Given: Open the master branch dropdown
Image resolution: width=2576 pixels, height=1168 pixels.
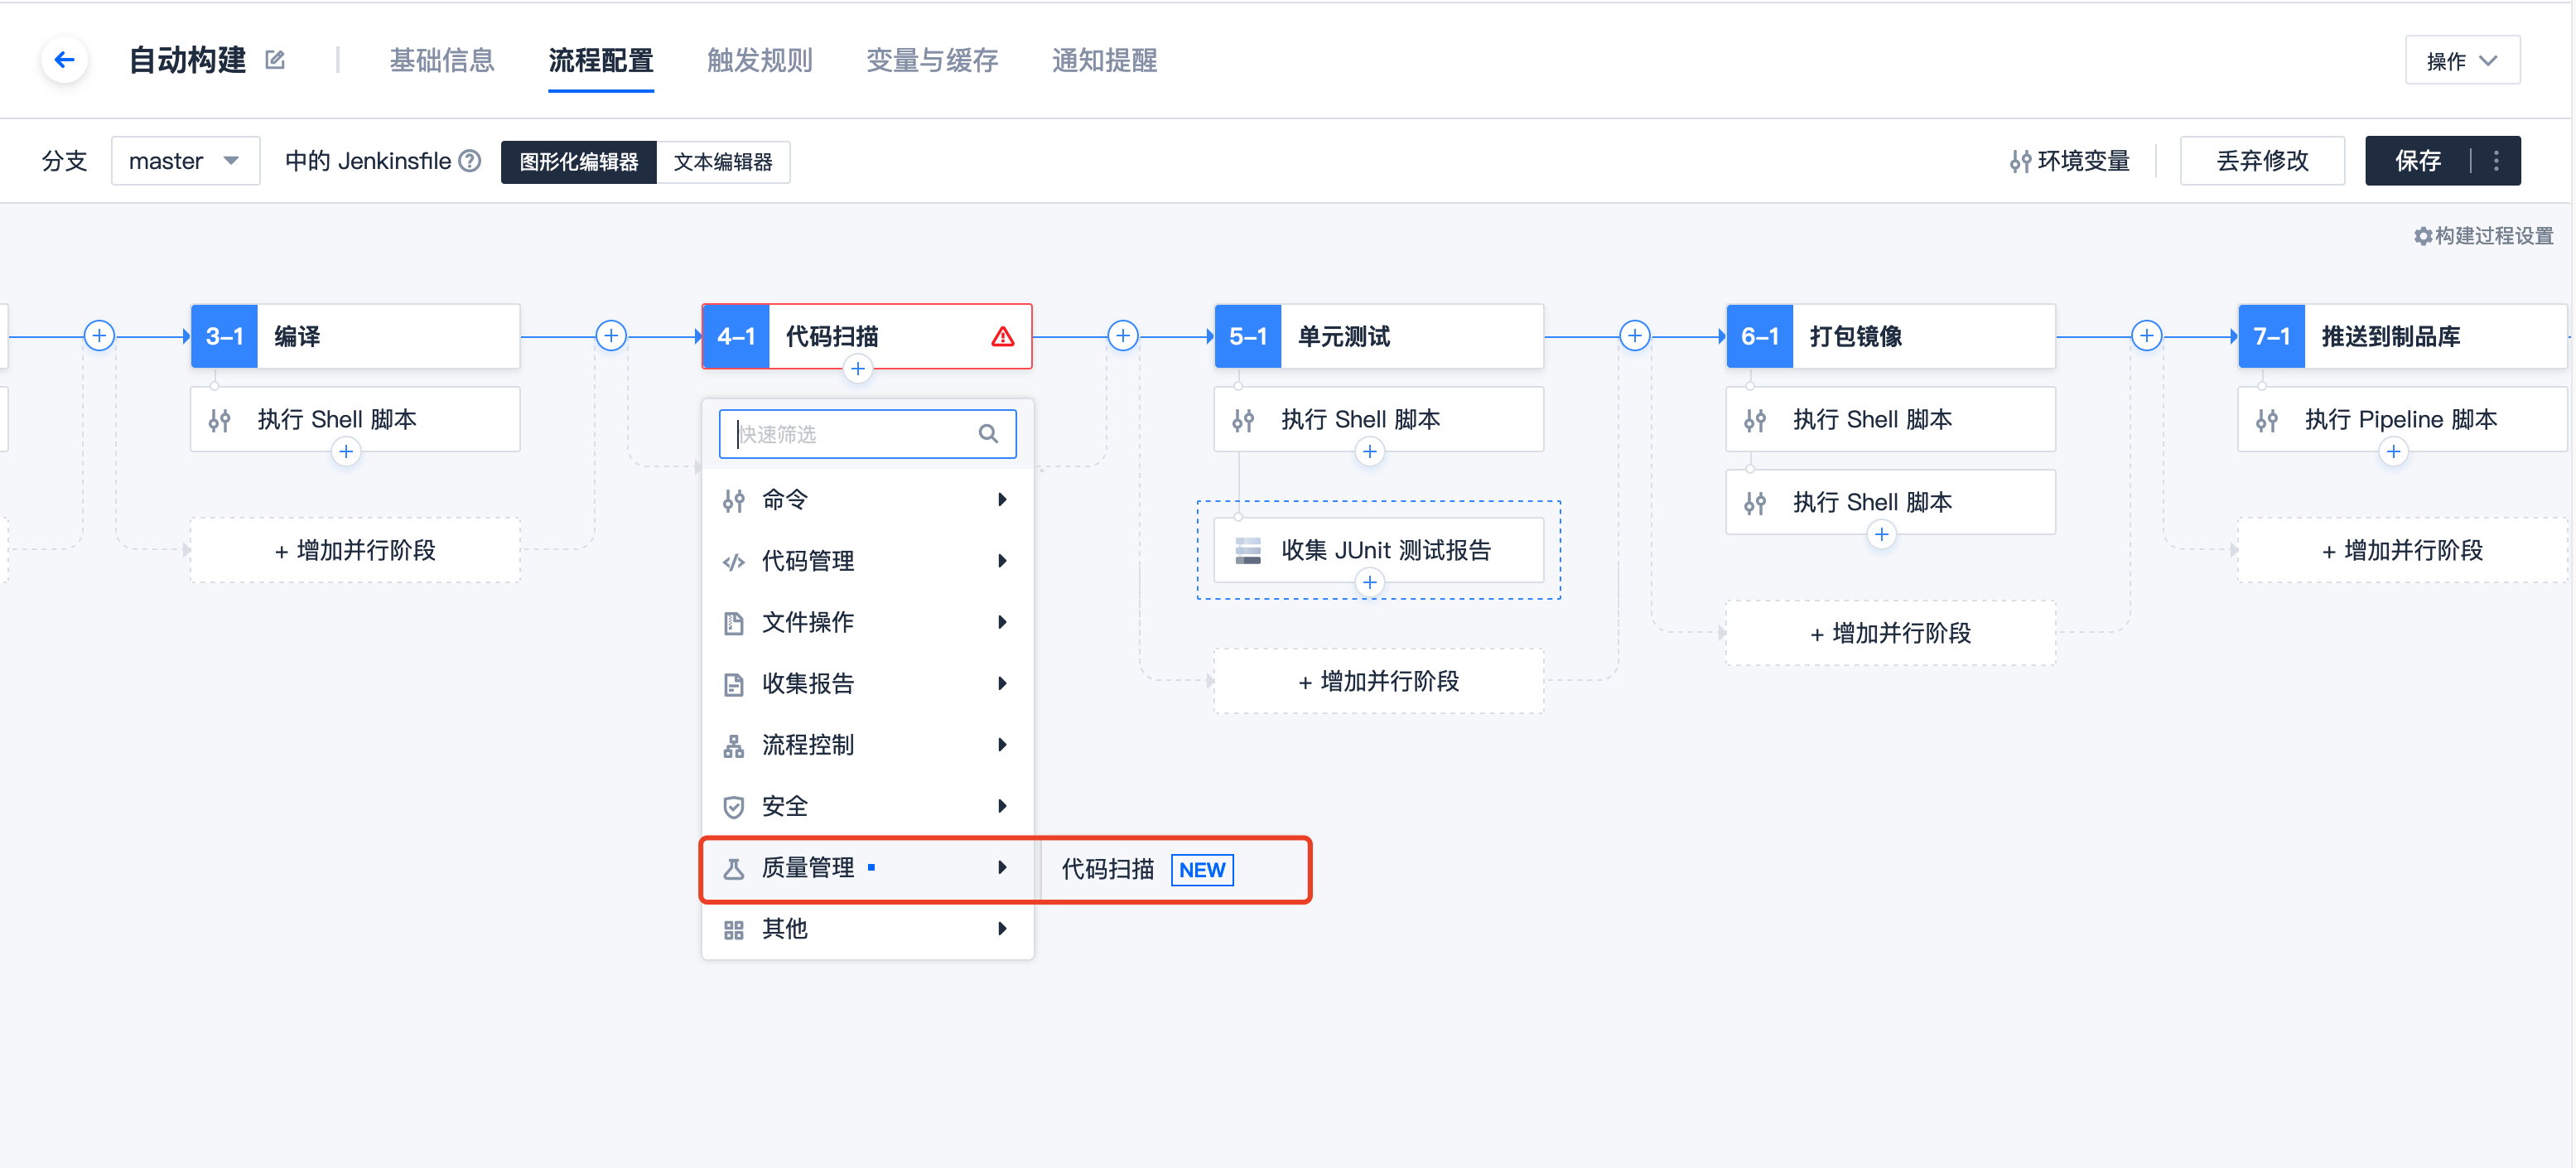Looking at the screenshot, I should pyautogui.click(x=185, y=161).
